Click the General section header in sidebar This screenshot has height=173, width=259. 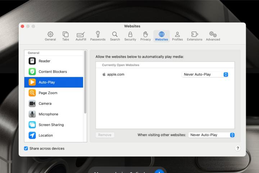point(33,53)
